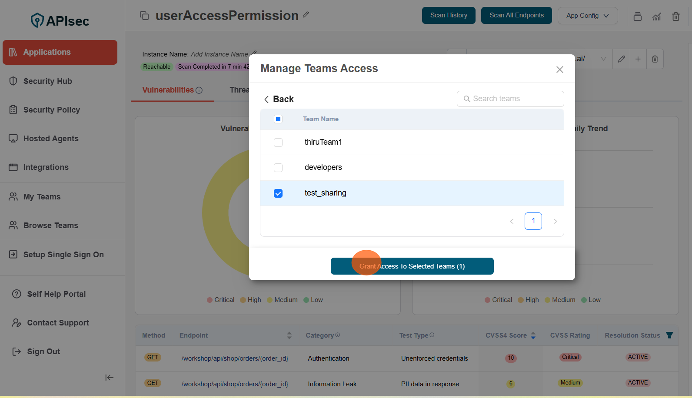Copy app name using the duplicate icon
This screenshot has height=398, width=692.
tap(144, 16)
